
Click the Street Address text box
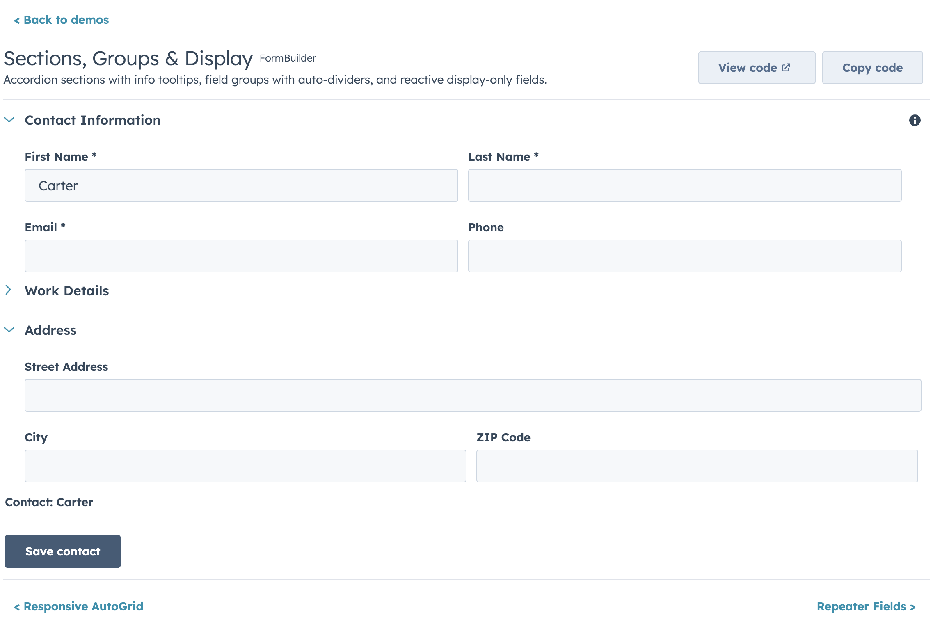(x=473, y=395)
